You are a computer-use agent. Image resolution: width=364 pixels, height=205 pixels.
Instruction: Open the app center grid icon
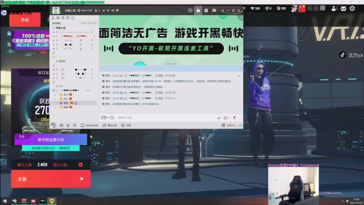(223, 125)
